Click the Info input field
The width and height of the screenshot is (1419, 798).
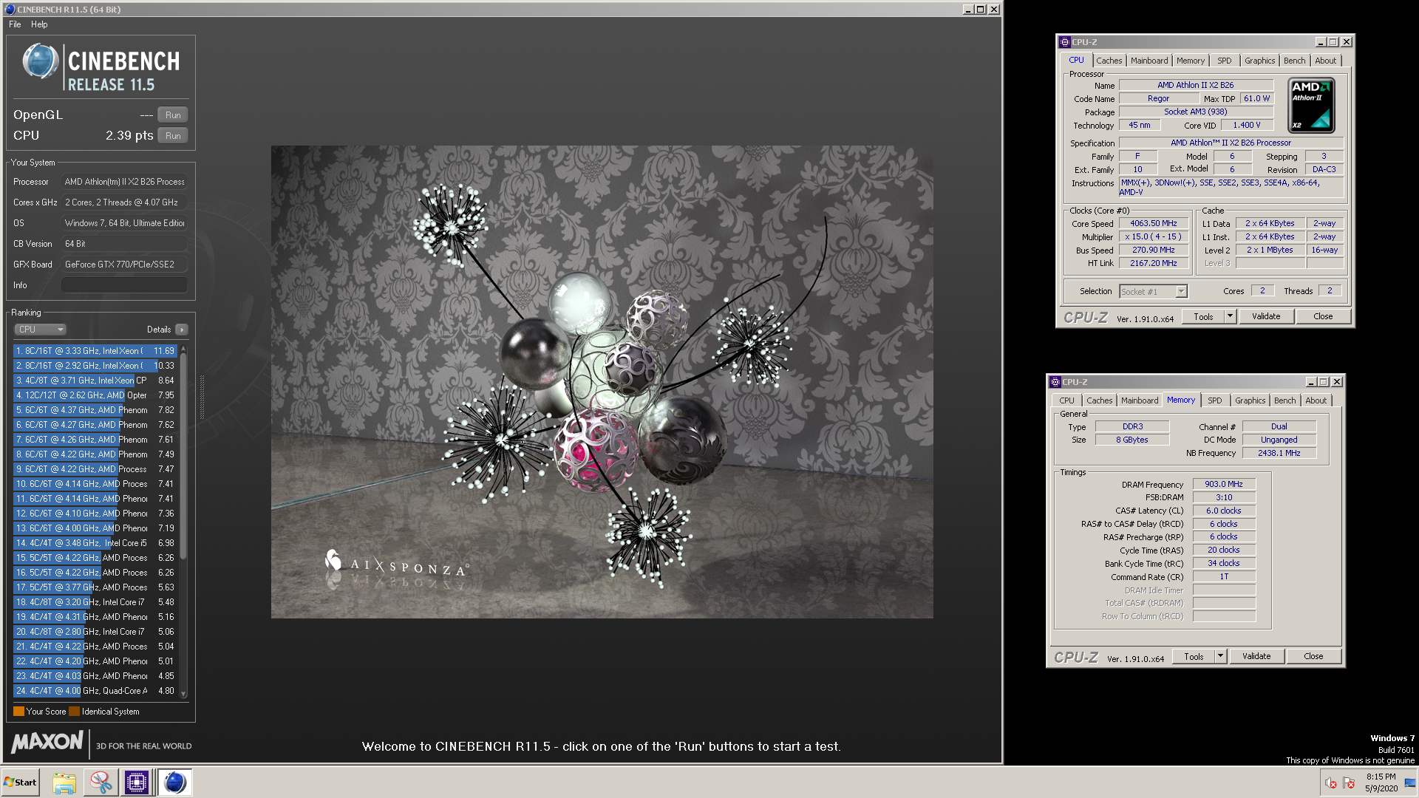[x=124, y=285]
